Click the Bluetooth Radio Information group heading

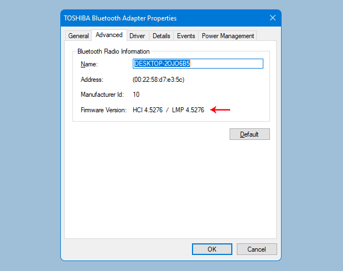click(113, 51)
